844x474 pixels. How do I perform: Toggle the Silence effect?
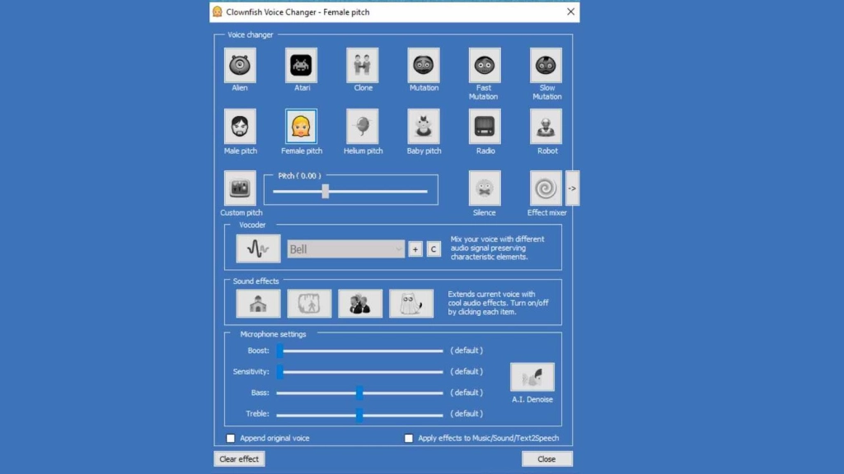pos(485,188)
